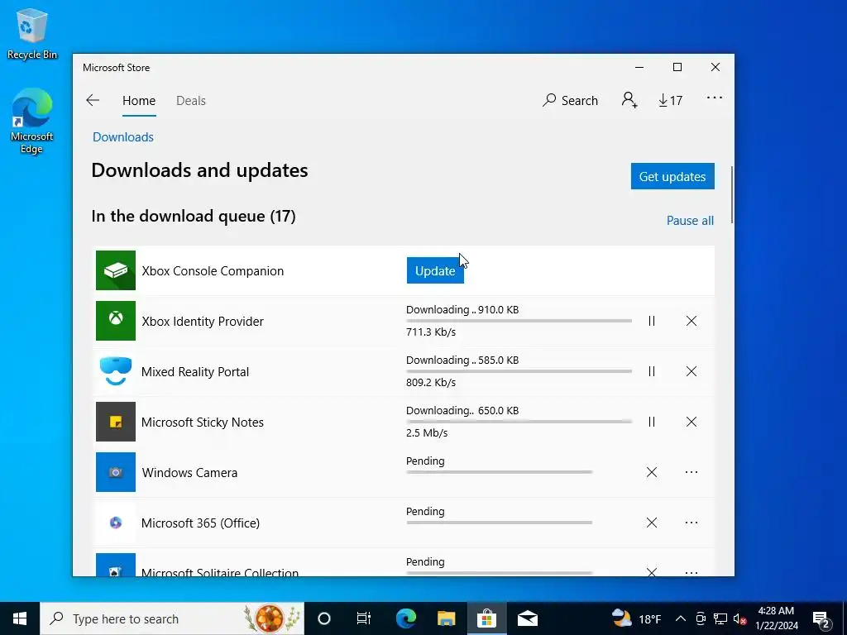Click the Microsoft Sticky Notes app icon

tap(116, 422)
